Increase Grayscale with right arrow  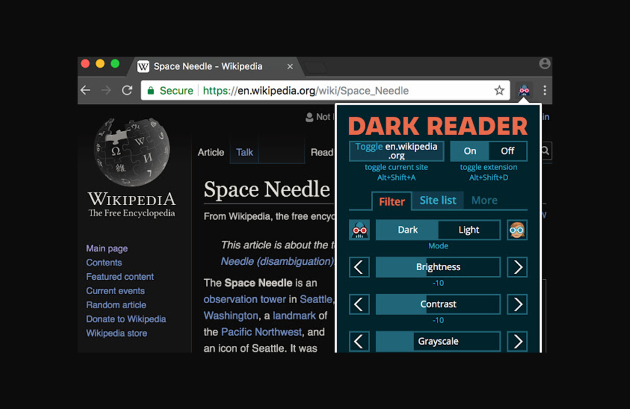pos(517,341)
